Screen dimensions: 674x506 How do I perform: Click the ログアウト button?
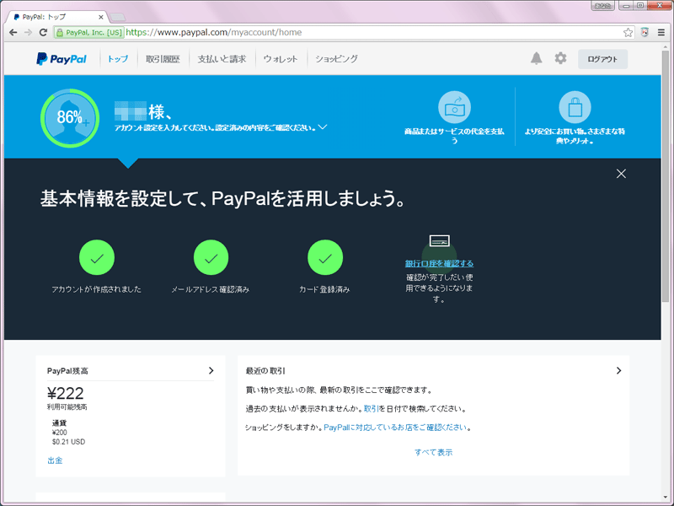click(602, 59)
